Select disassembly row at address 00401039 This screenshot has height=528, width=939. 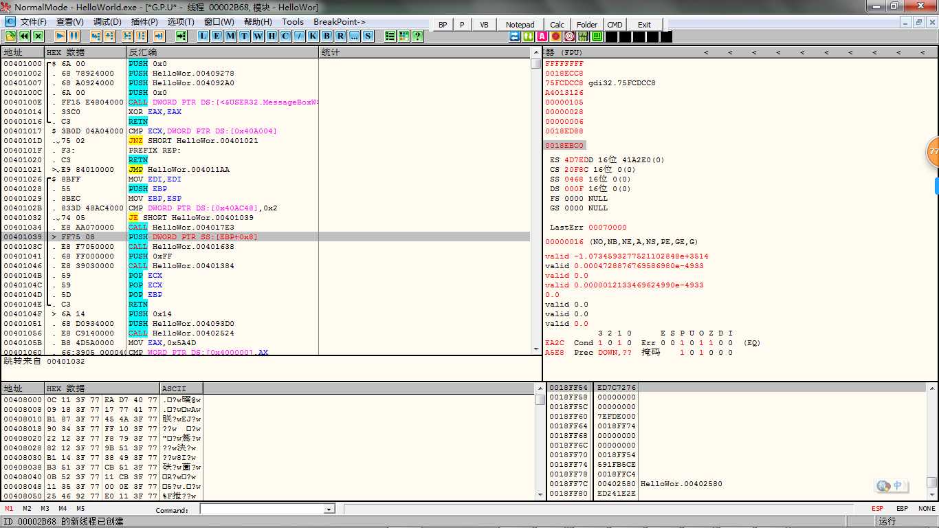[266, 236]
